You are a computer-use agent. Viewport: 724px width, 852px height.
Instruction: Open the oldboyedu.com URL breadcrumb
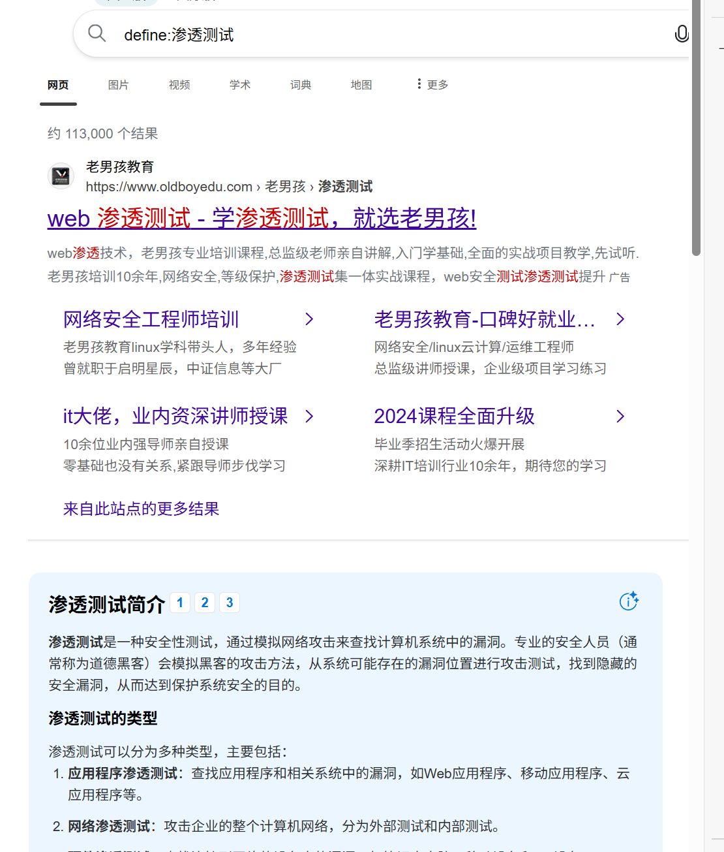[x=229, y=187]
